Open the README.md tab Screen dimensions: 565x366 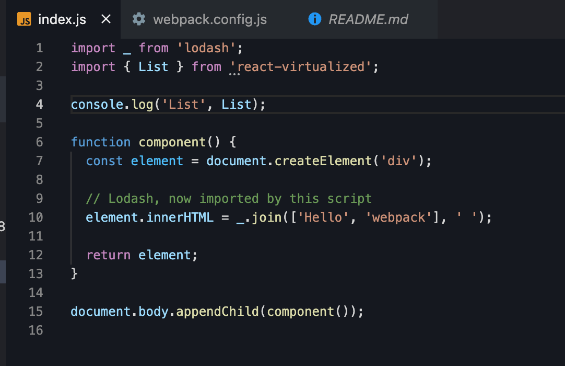coord(368,19)
